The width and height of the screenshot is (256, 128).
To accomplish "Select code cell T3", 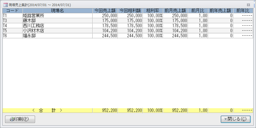I will 13,21.
